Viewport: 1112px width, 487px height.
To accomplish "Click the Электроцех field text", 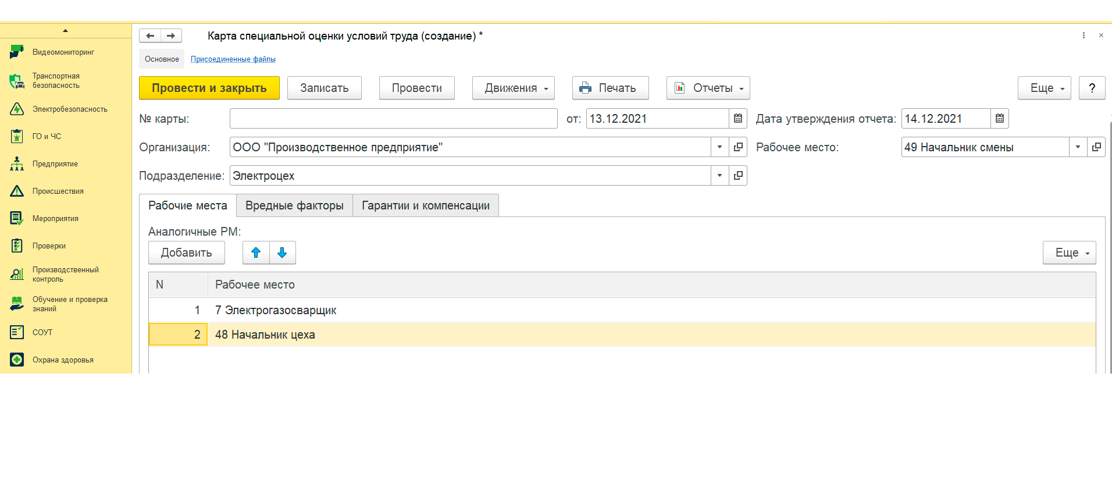I will point(471,176).
